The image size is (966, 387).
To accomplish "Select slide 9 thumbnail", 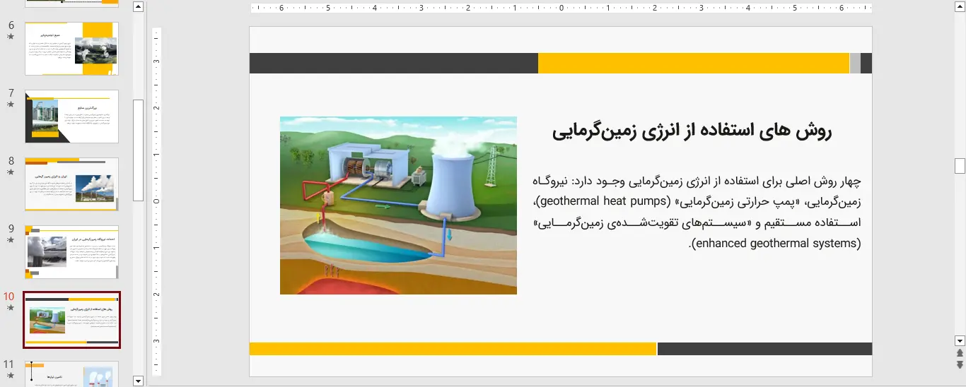I will tap(71, 252).
